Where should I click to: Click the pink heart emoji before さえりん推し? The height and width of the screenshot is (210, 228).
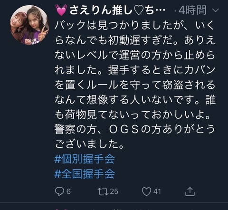pos(61,10)
